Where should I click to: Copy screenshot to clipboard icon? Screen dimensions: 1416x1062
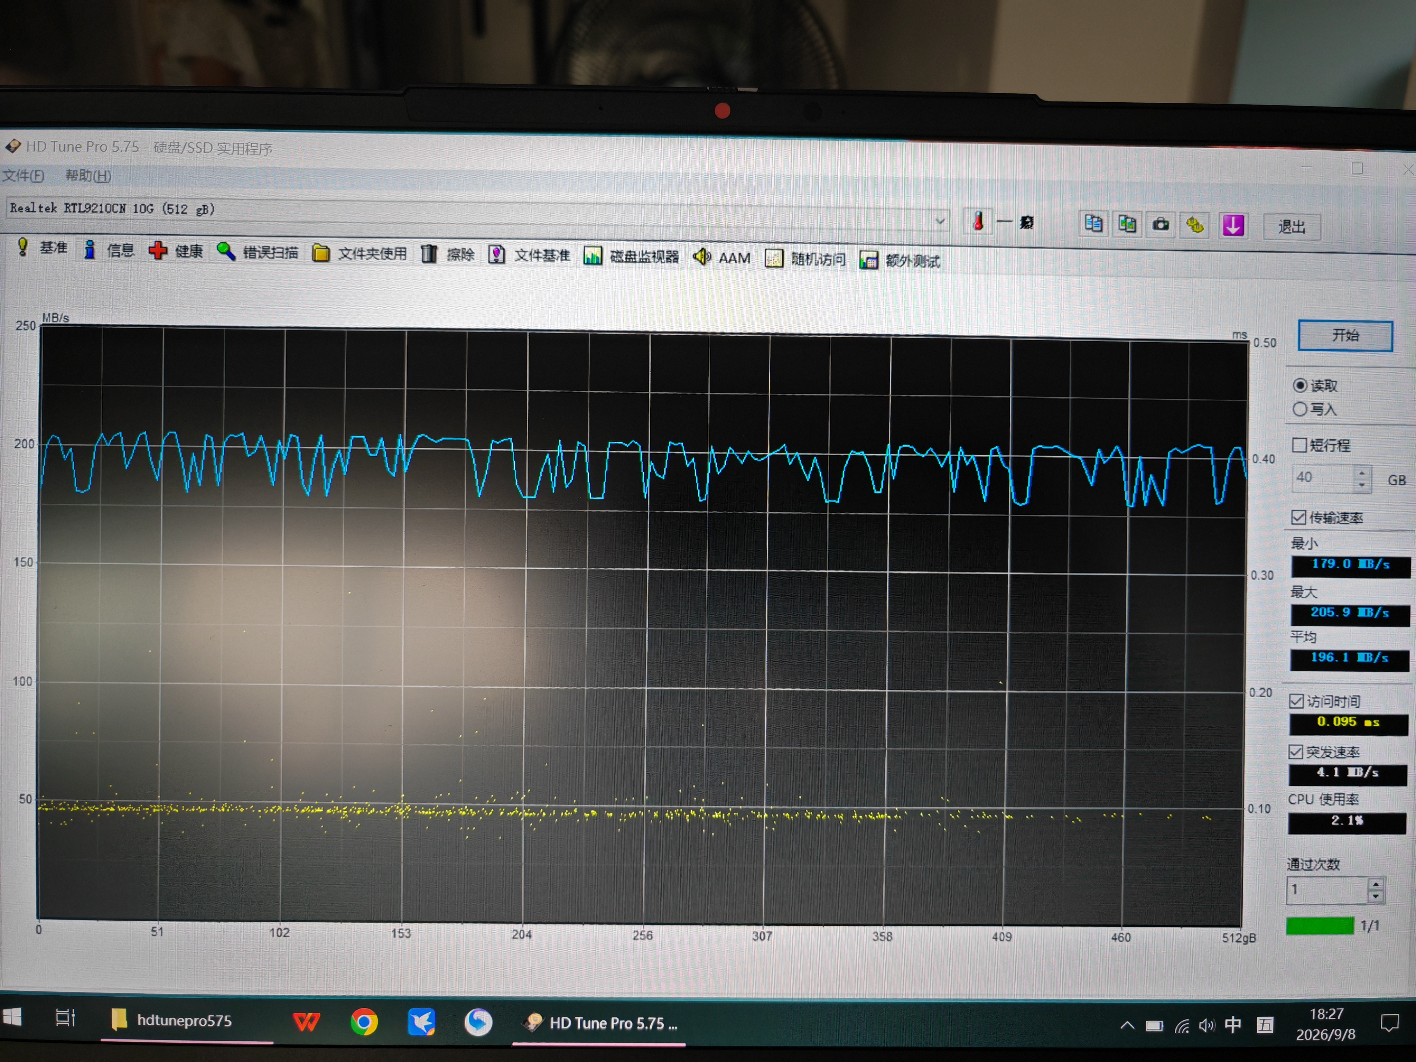tap(1127, 224)
